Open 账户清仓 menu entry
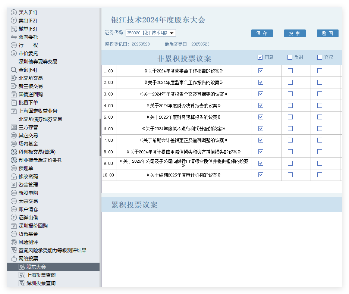This screenshot has height=294, width=349. point(28,209)
